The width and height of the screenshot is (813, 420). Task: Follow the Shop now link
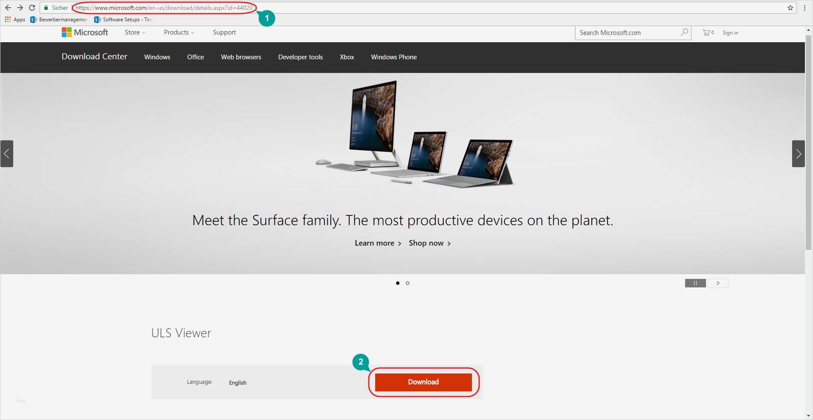click(x=430, y=243)
